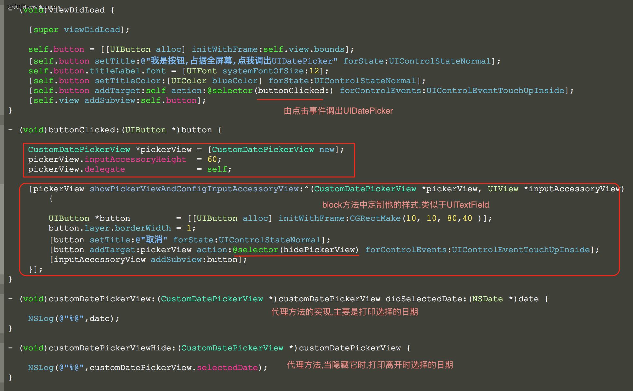This screenshot has height=391, width=633.
Task: Click the pink selectedDate property
Action: tap(227, 368)
